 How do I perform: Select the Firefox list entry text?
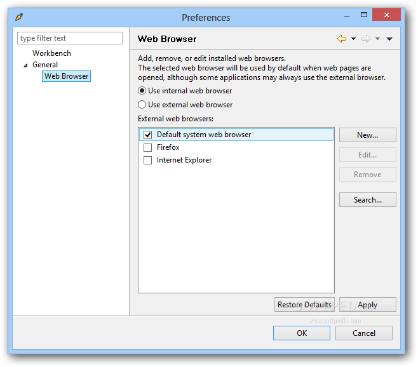[168, 147]
